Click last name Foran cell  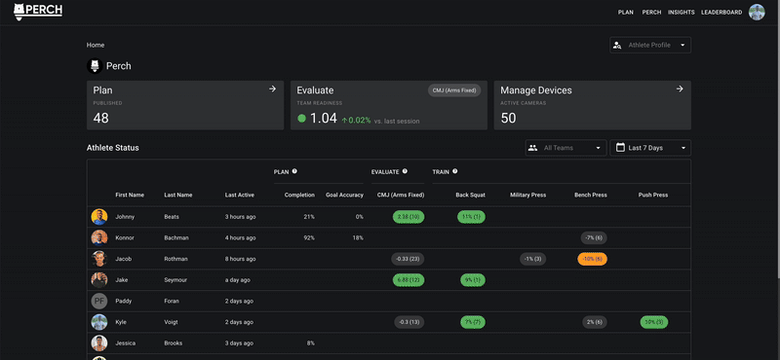[172, 301]
